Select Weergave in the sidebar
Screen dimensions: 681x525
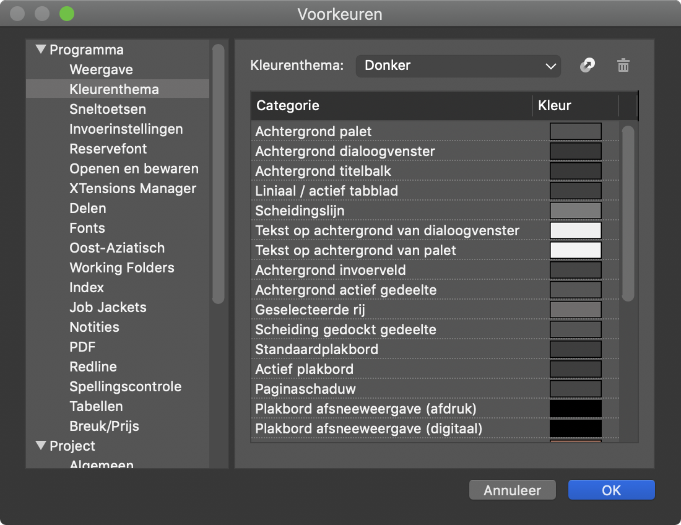[101, 69]
